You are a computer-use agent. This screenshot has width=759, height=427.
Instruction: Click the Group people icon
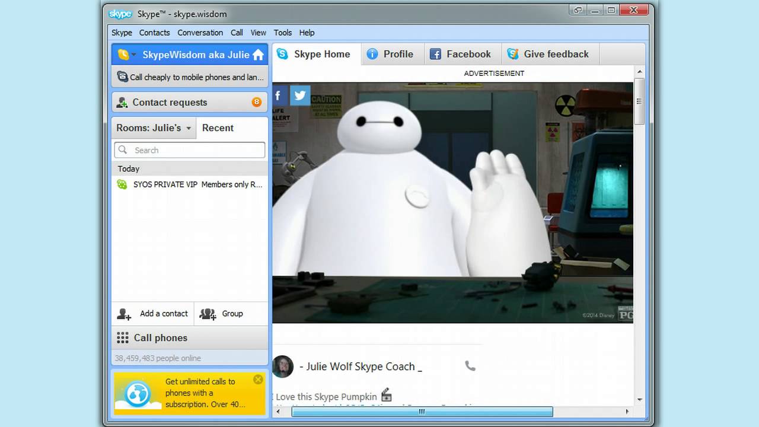point(208,314)
